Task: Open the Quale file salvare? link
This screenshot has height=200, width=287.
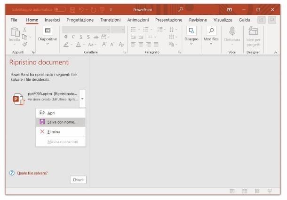Action: tap(32, 173)
